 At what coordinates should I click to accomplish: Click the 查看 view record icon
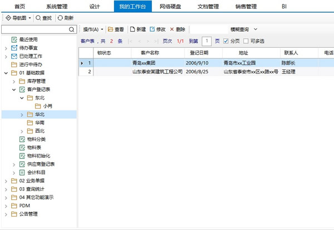coord(111,29)
